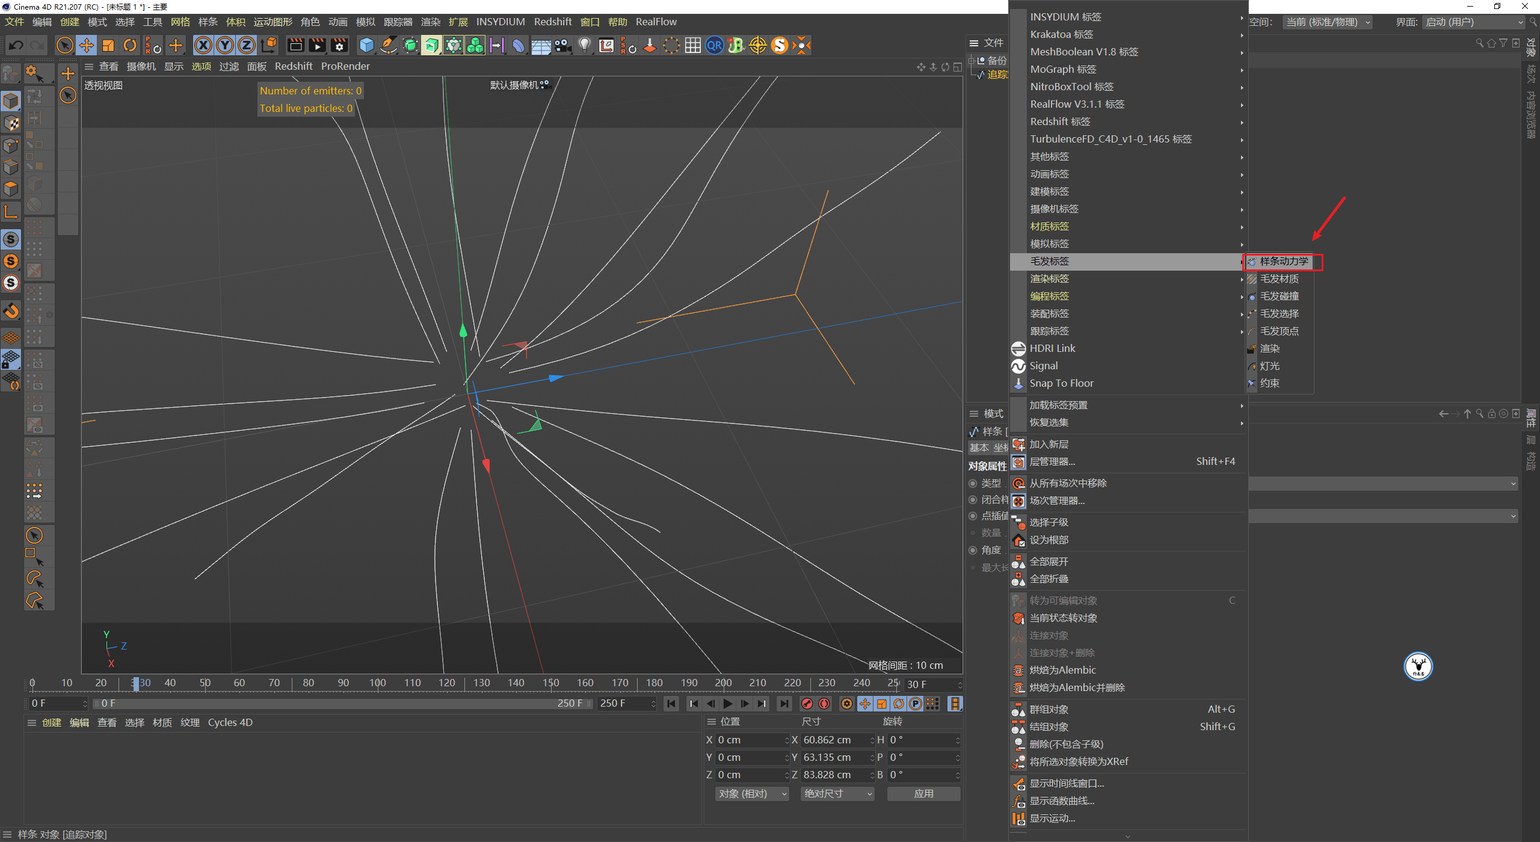Click the Render to Picture Viewer clapperboard
This screenshot has width=1540, height=842.
click(317, 45)
